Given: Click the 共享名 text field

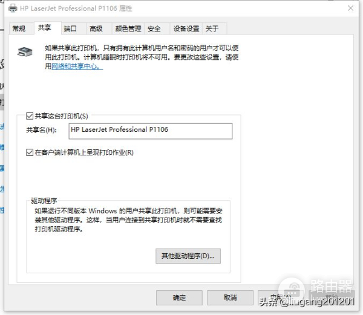Looking at the screenshot, I should (x=151, y=131).
